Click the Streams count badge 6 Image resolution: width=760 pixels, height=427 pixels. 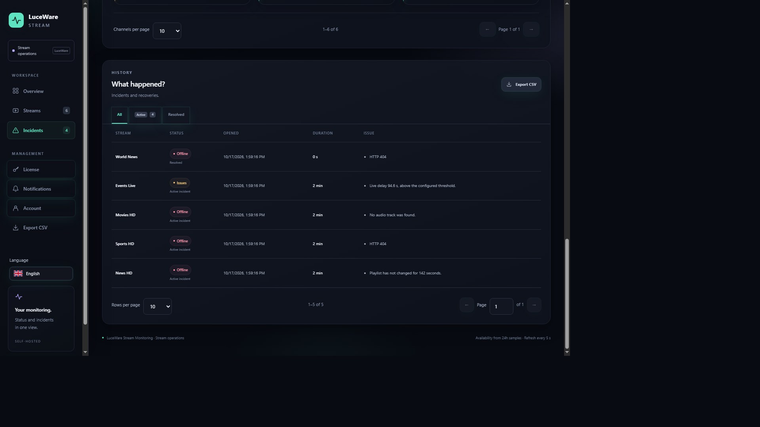click(x=66, y=111)
